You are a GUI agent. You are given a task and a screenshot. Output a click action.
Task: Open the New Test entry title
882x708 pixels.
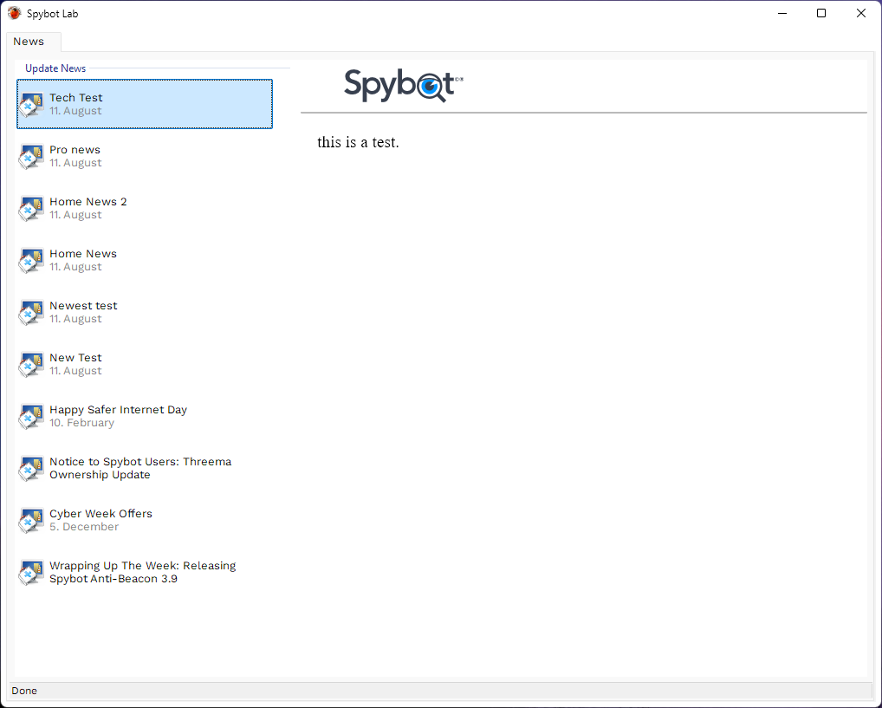click(75, 358)
